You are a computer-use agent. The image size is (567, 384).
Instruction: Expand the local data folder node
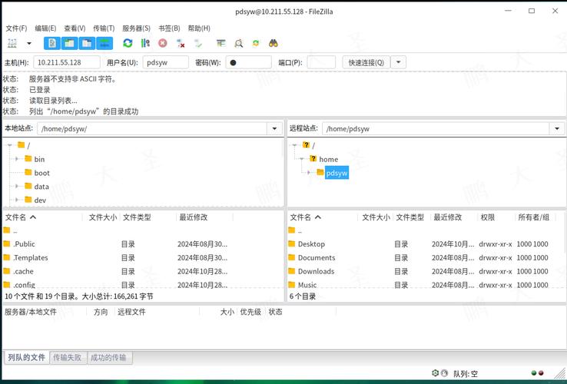pos(17,187)
